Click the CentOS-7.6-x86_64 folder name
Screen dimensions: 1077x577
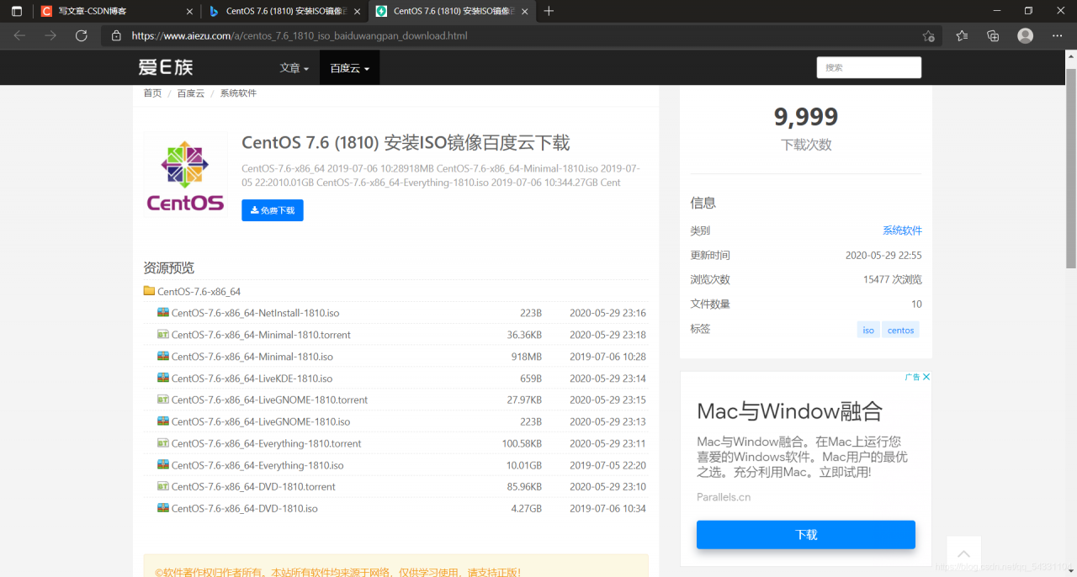[199, 292]
